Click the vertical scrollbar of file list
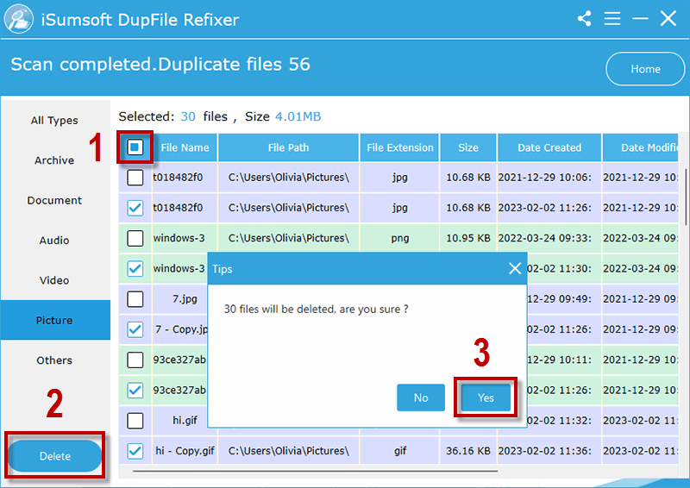Viewport: 690px width, 488px height. click(x=685, y=197)
